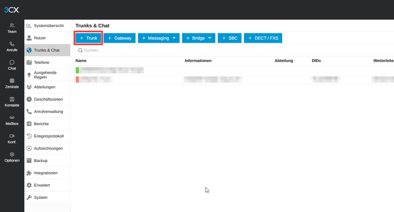The image size is (394, 212).
Task: Go to Backup menu entry
Action: click(x=47, y=160)
